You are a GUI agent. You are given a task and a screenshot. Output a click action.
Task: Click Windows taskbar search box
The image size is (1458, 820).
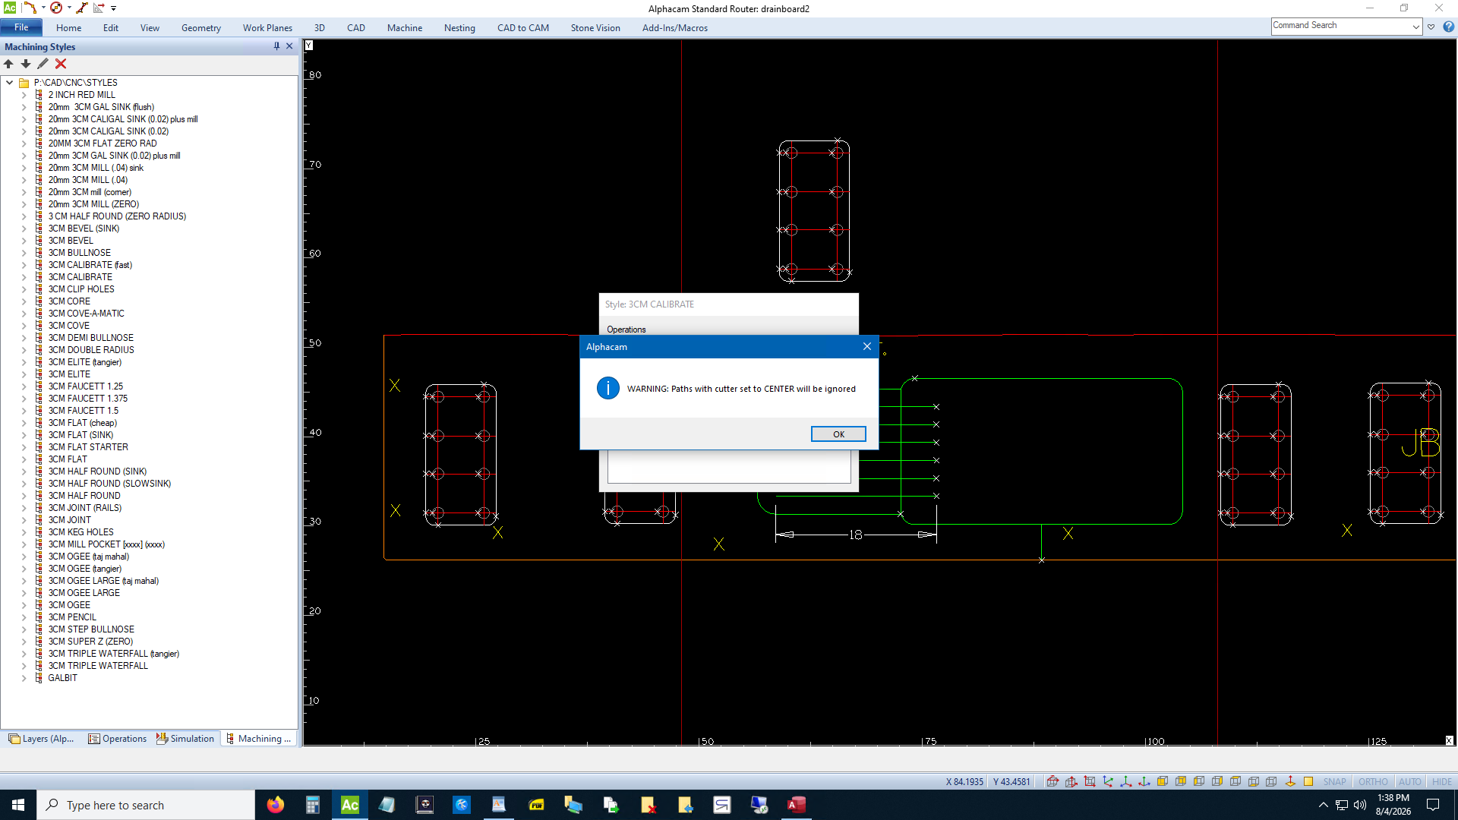tap(146, 805)
